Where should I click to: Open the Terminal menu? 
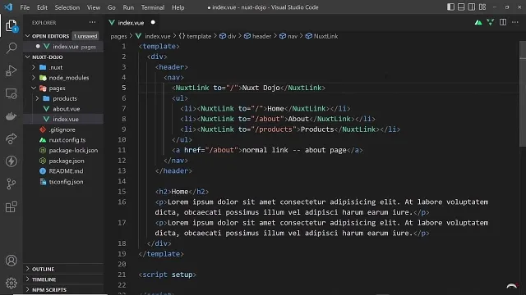(153, 7)
